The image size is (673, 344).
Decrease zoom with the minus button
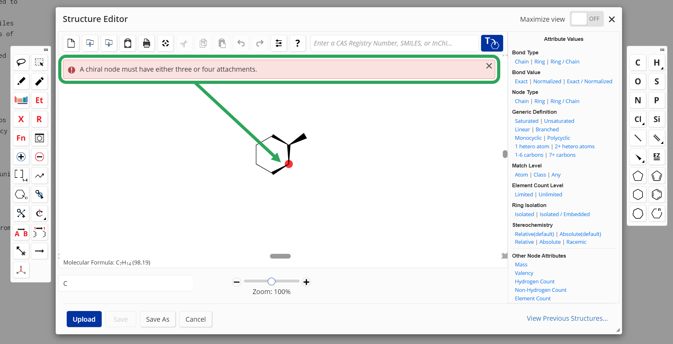[x=237, y=282]
